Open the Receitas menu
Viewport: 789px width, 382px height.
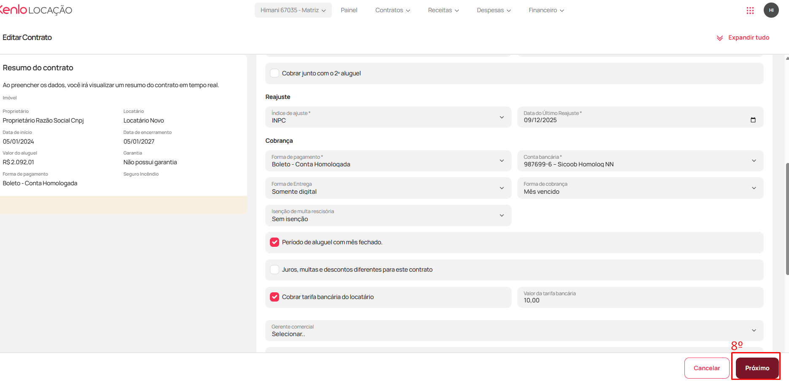(x=443, y=10)
